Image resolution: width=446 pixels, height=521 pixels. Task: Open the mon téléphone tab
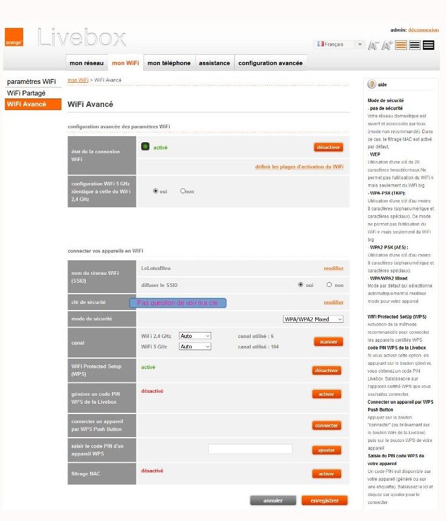coord(169,63)
